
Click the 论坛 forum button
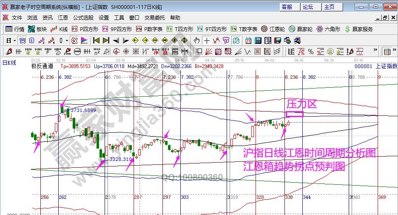coord(308,7)
